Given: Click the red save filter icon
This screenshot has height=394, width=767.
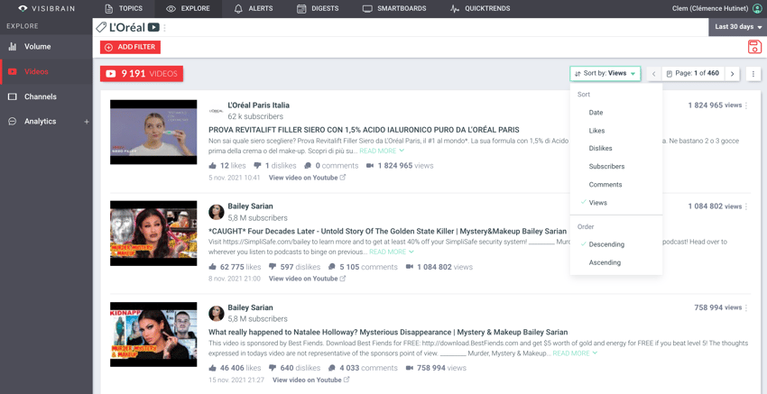Looking at the screenshot, I should click(x=754, y=47).
